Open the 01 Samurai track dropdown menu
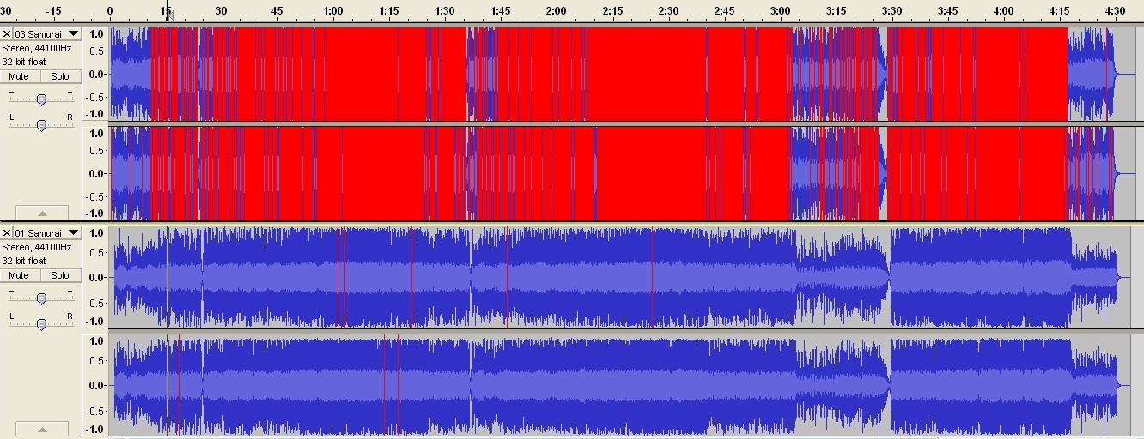The image size is (1144, 439). (74, 233)
